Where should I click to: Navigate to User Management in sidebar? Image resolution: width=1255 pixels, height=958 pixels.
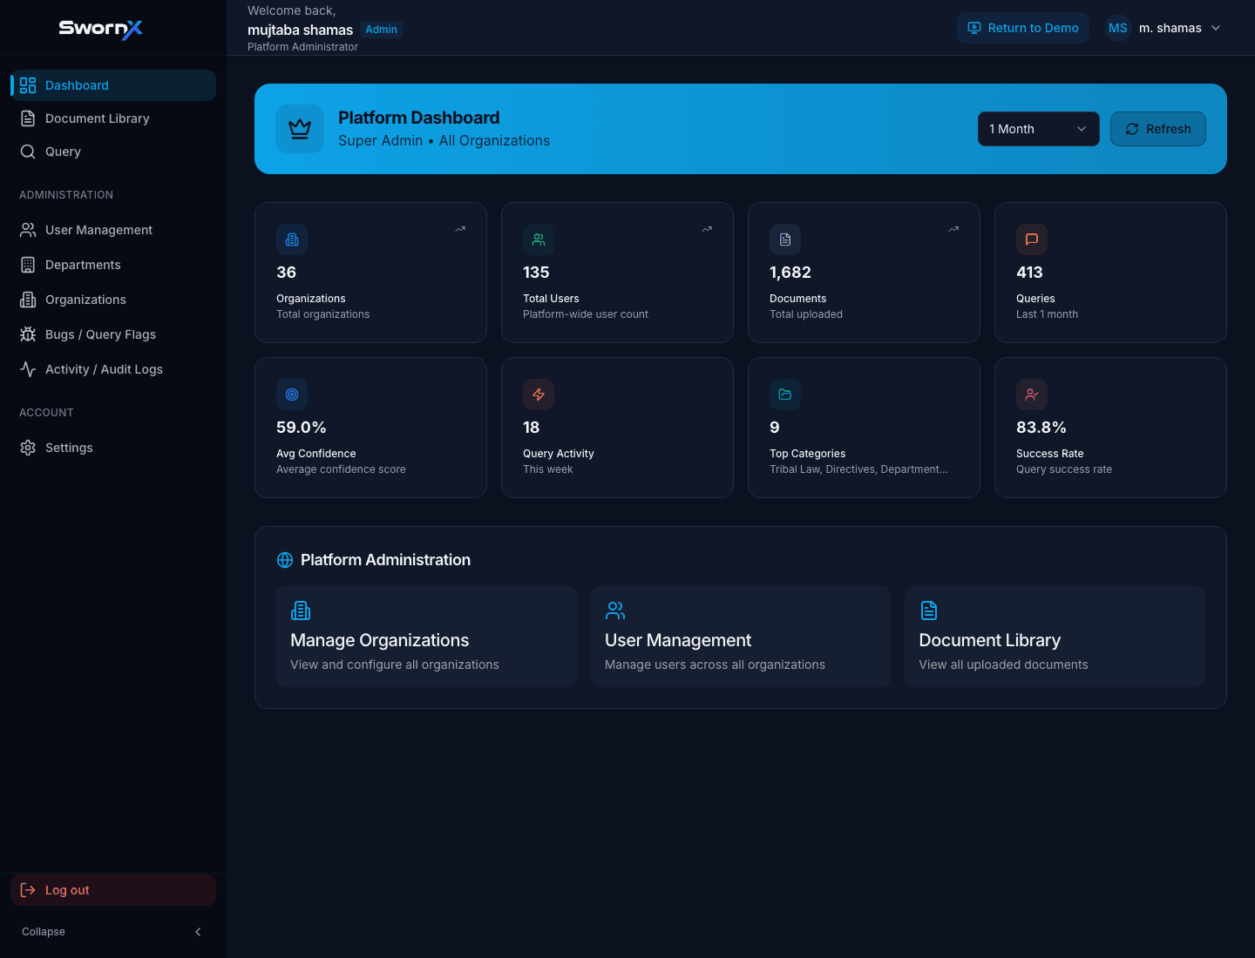pyautogui.click(x=113, y=230)
